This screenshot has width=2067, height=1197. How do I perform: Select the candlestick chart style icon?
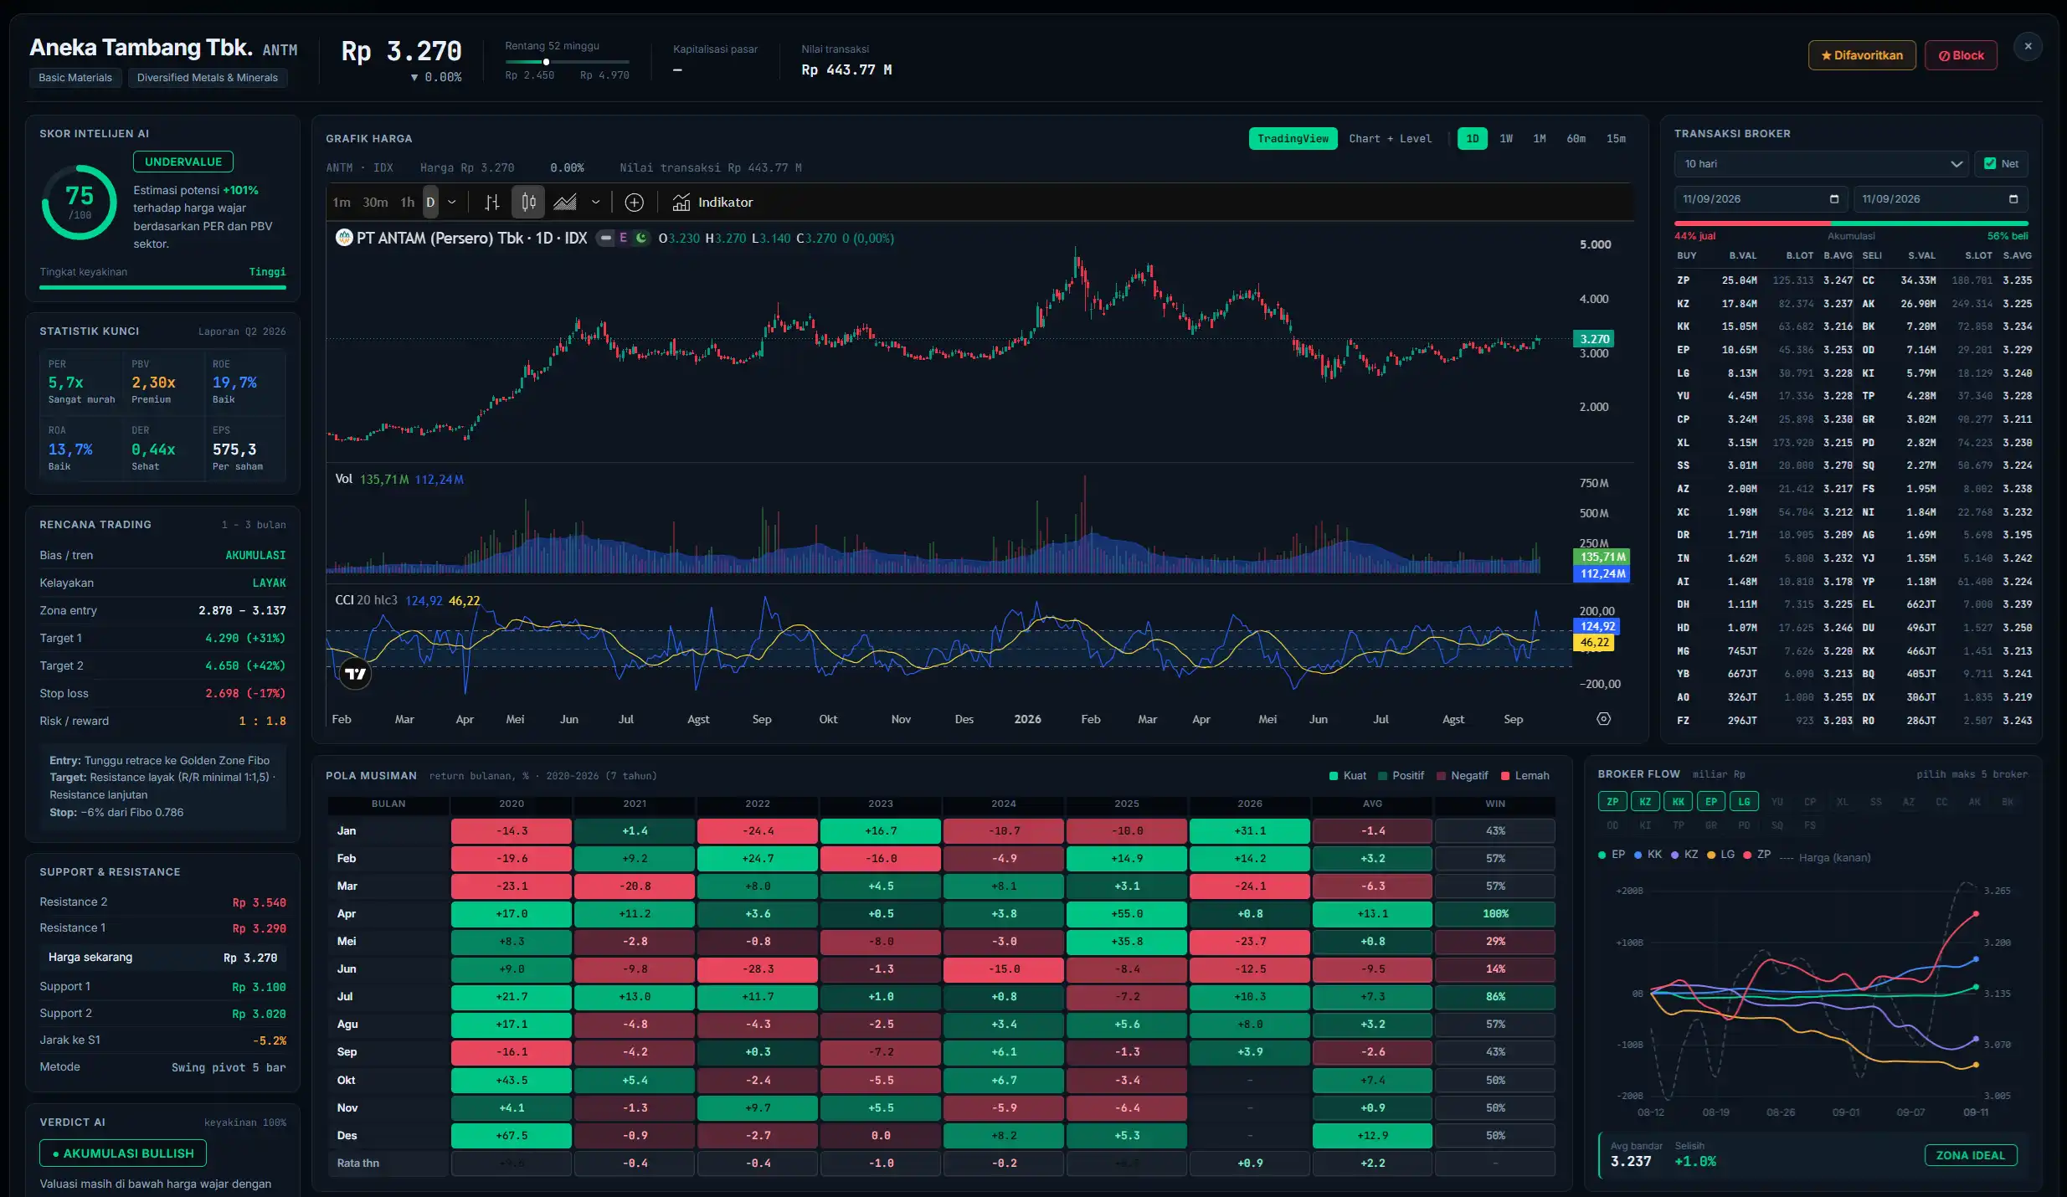(528, 203)
